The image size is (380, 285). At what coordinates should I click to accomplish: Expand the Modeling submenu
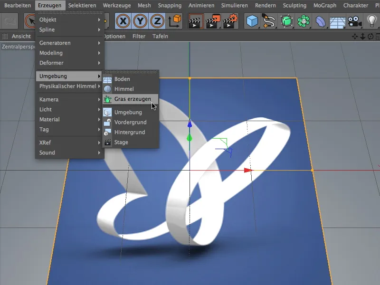70,53
